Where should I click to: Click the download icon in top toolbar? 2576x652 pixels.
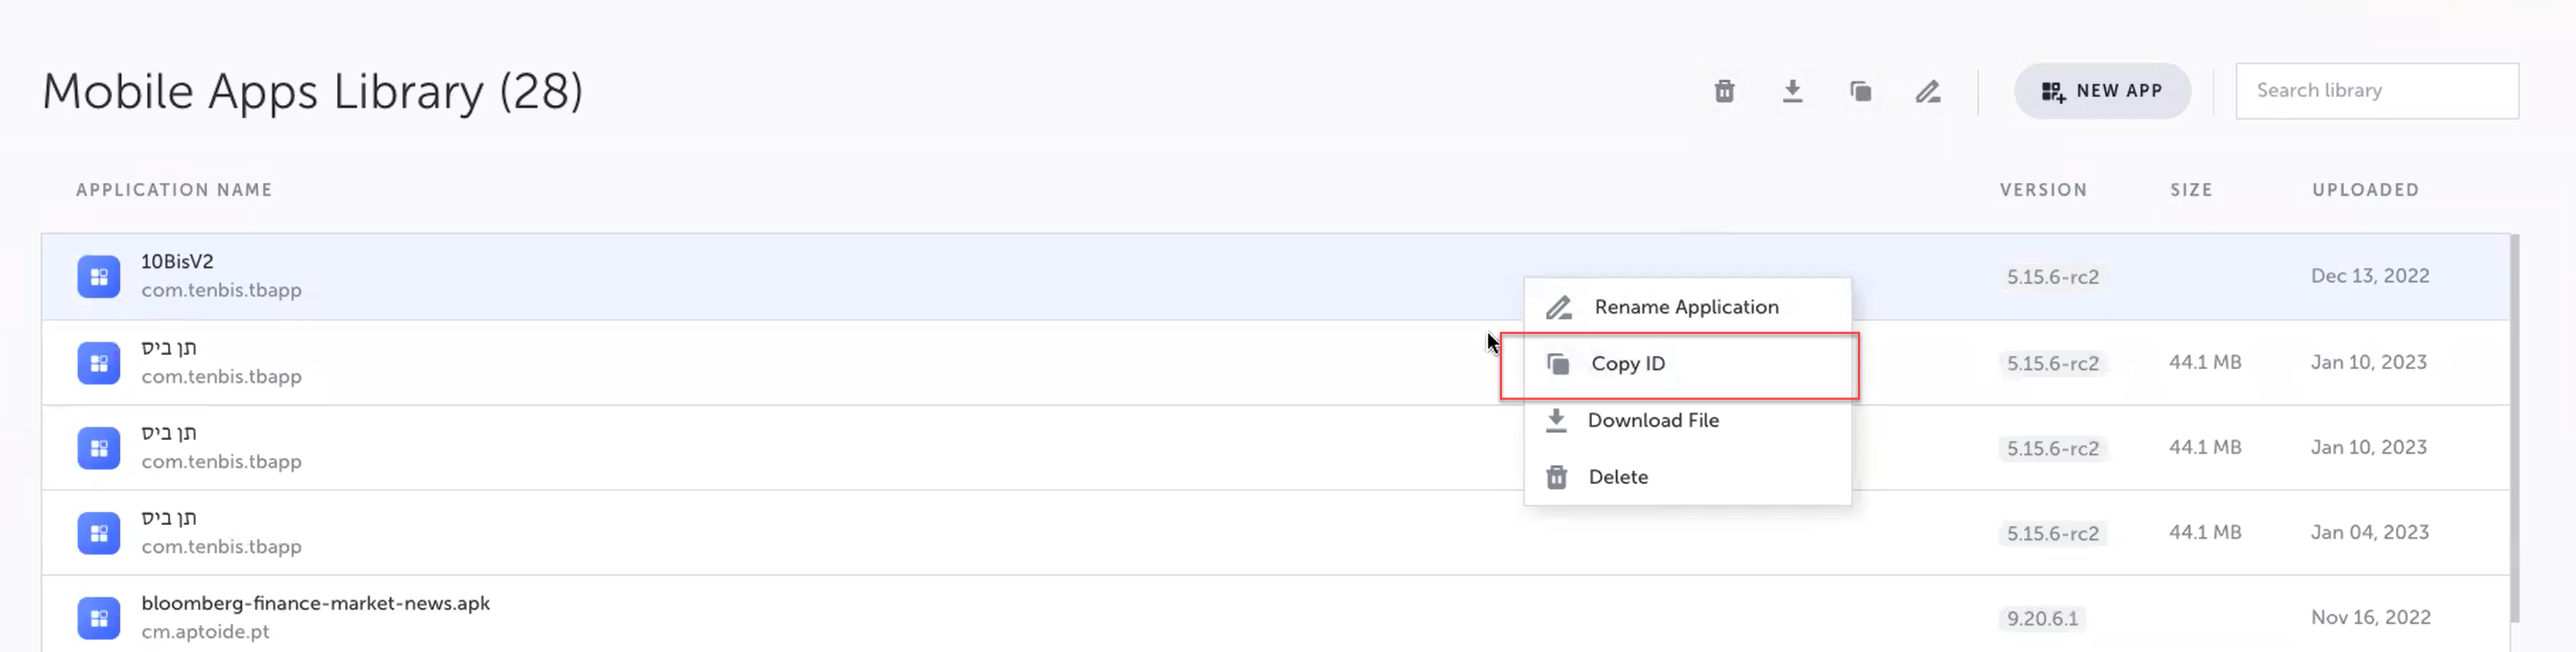click(x=1792, y=92)
